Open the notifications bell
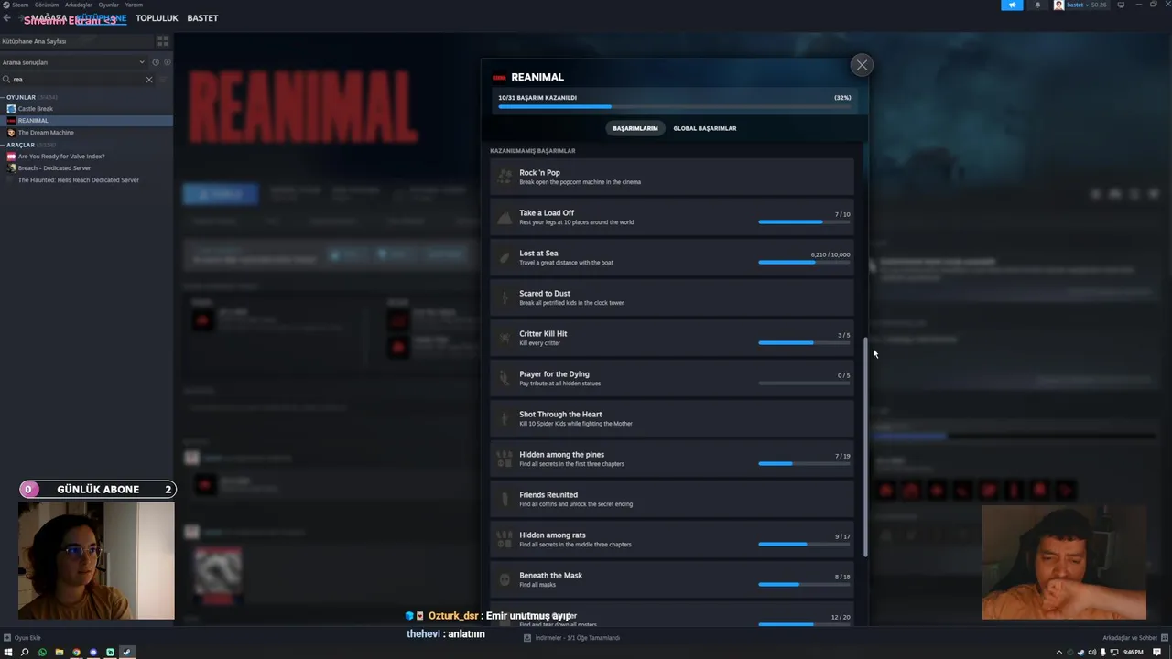1172x659 pixels. pos(1037,5)
